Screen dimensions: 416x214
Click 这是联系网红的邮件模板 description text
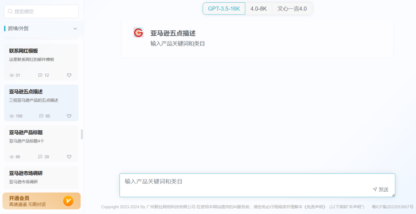coord(32,60)
